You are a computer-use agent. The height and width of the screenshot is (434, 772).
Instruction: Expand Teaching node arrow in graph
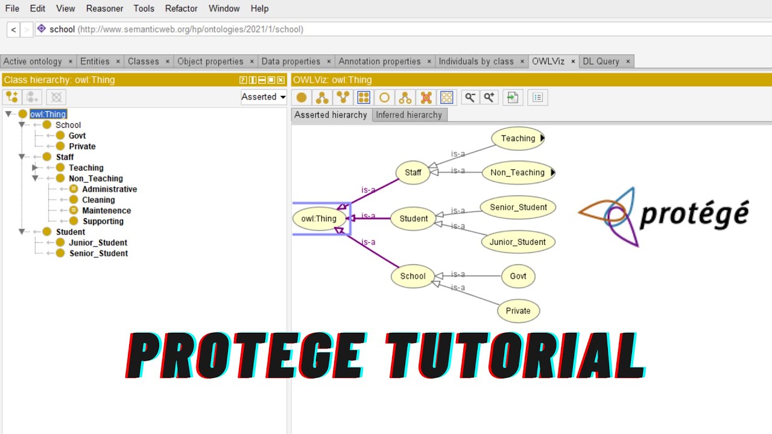point(542,138)
